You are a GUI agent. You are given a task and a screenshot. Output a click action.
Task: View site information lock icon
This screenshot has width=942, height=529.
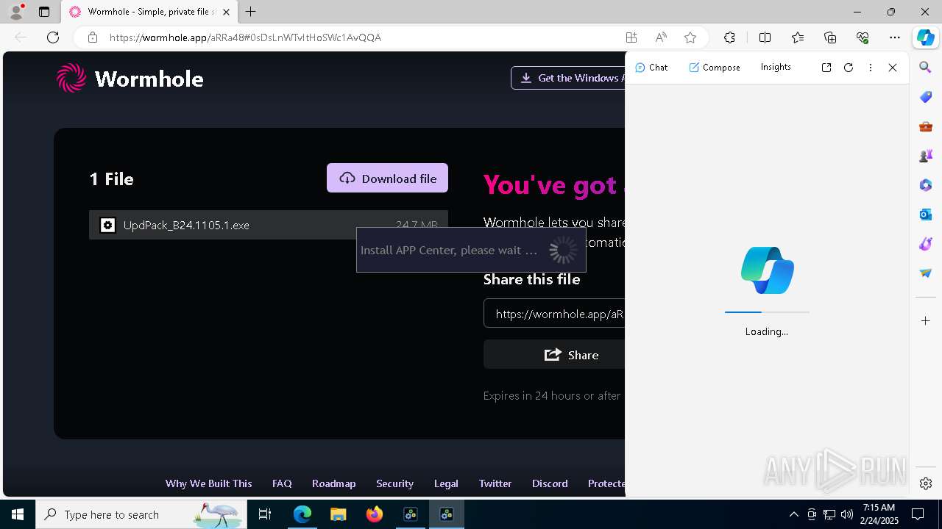click(x=93, y=37)
